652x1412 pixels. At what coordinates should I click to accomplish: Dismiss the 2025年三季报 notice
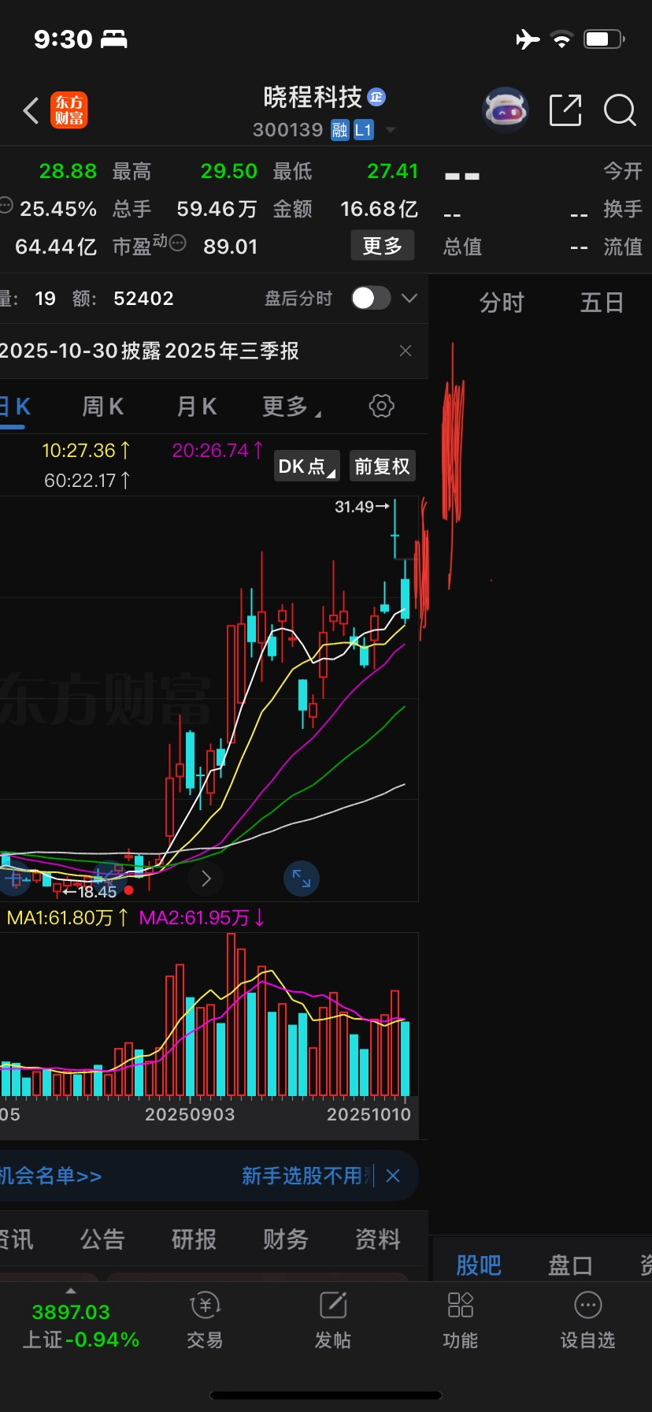tap(406, 351)
